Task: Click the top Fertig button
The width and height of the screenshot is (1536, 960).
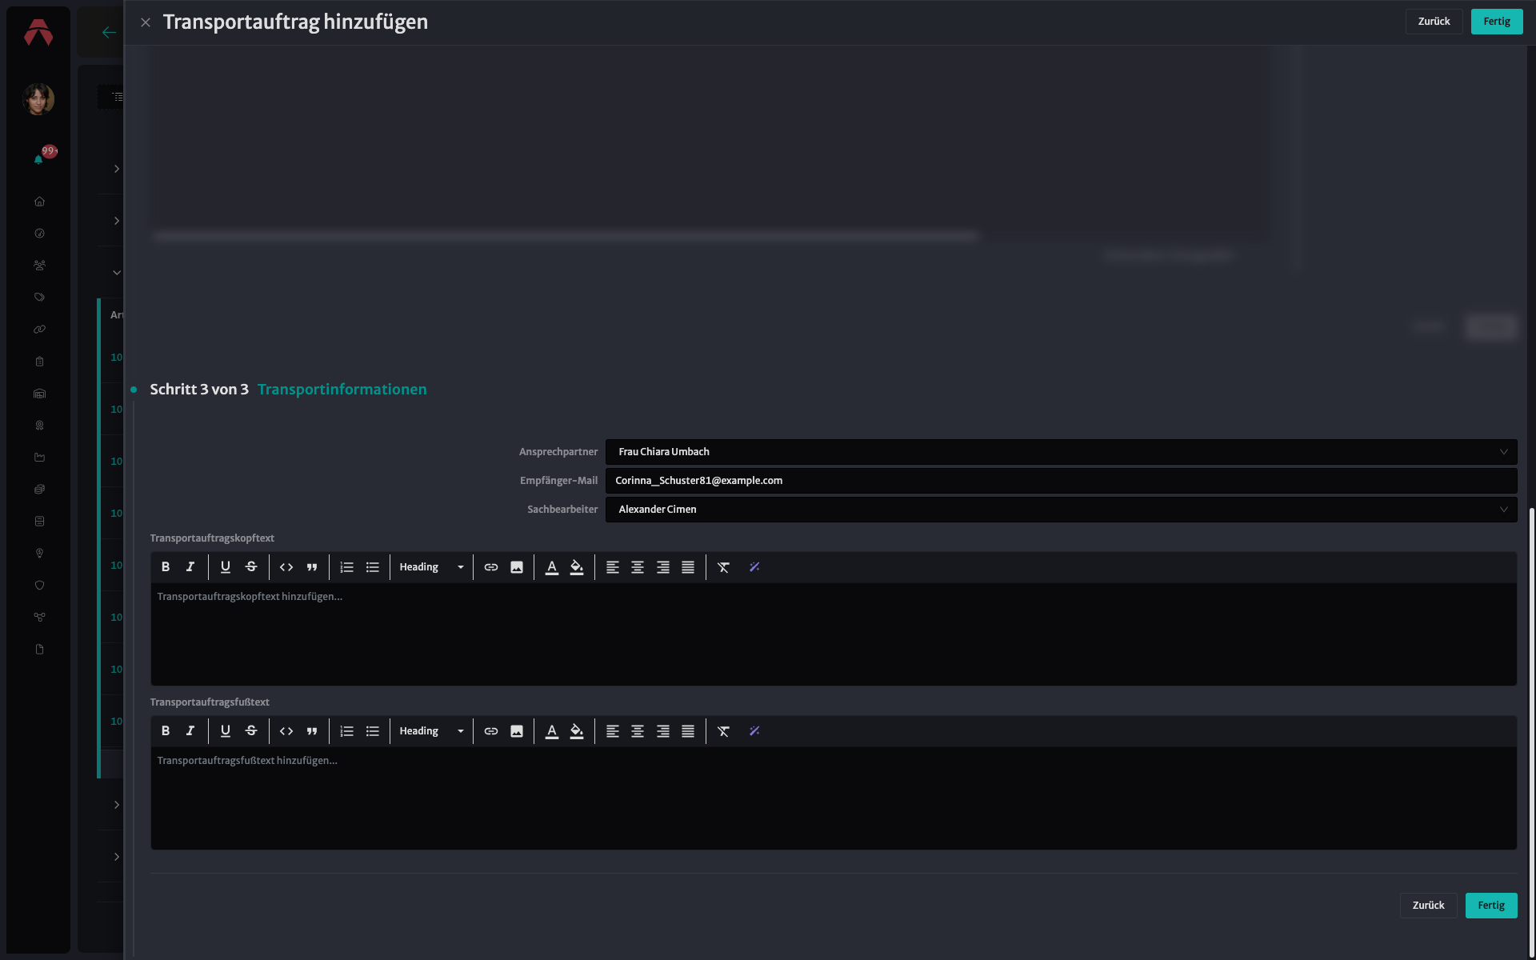Action: click(x=1496, y=22)
